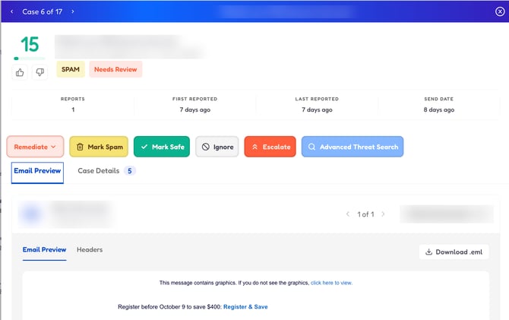Click Mark Safe button

(162, 147)
